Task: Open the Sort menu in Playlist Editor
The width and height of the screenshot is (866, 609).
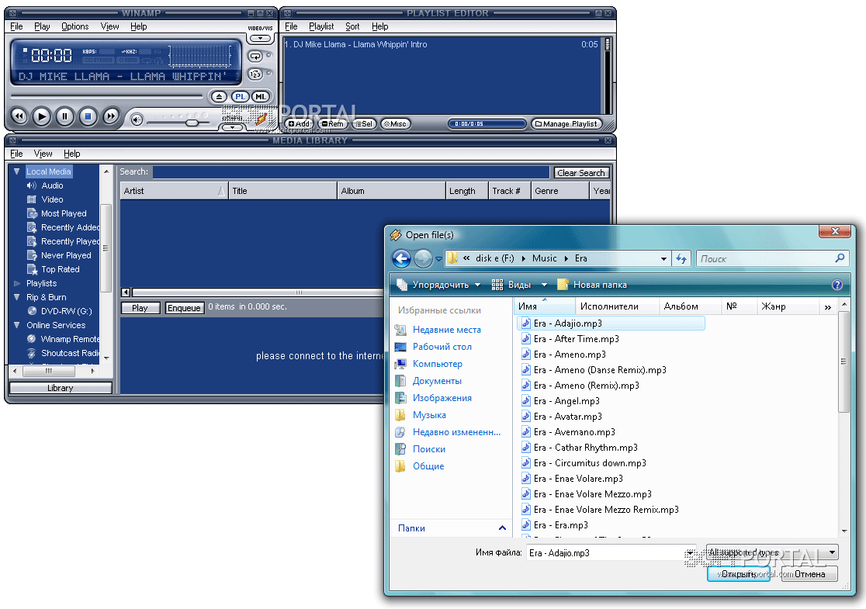Action: (352, 26)
